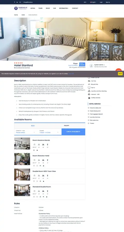Click the Facebook icon in top bar

[x=14, y=2]
